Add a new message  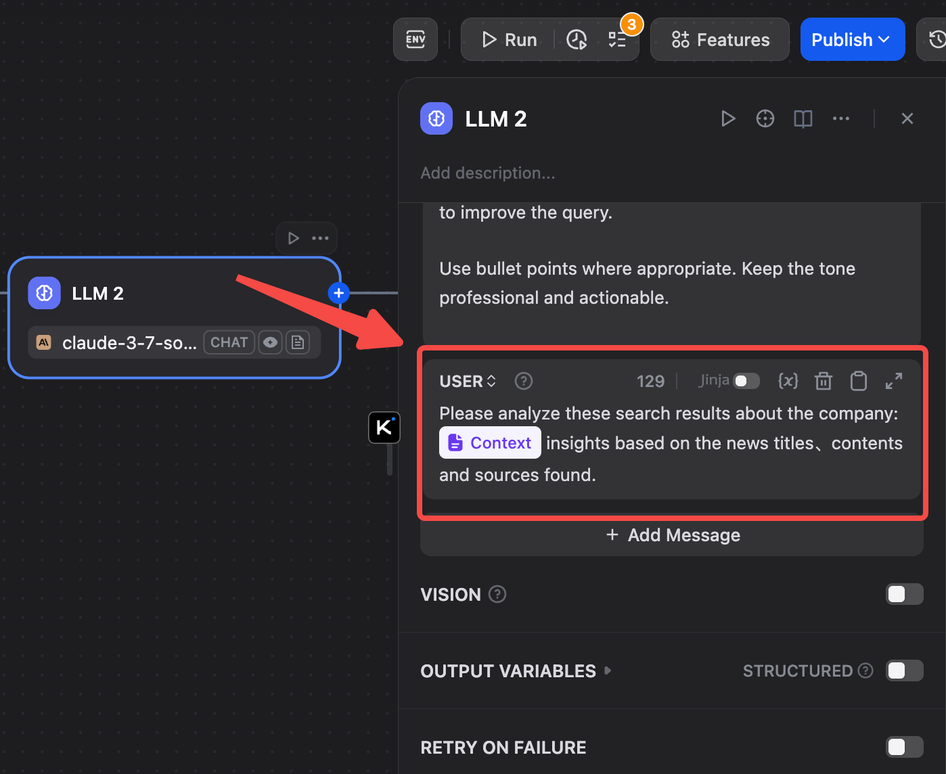tap(672, 535)
